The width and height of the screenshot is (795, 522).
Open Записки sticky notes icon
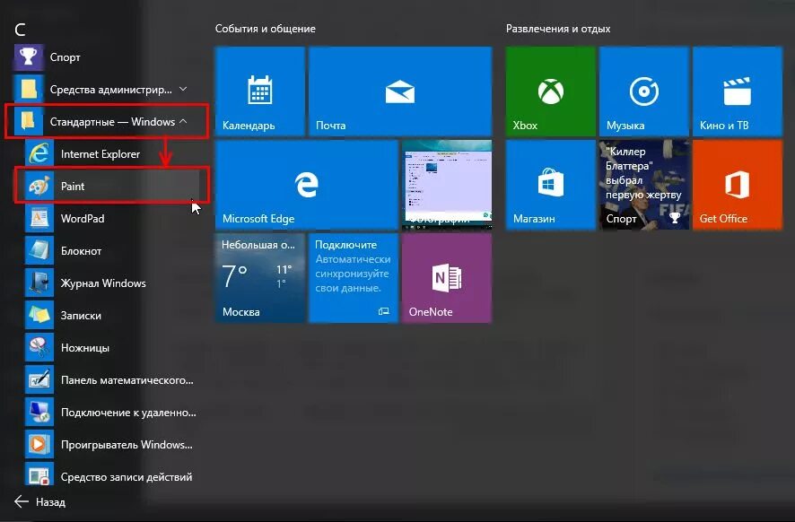(x=39, y=315)
